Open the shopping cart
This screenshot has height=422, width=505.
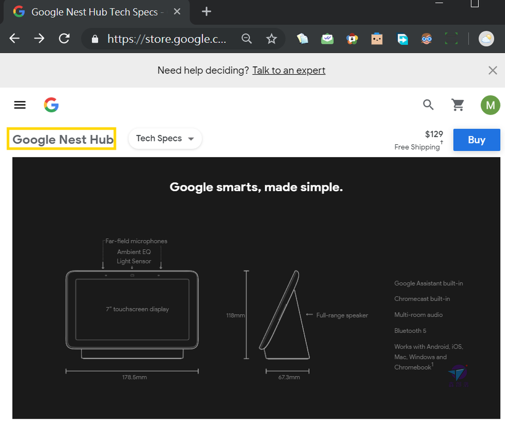pyautogui.click(x=458, y=105)
